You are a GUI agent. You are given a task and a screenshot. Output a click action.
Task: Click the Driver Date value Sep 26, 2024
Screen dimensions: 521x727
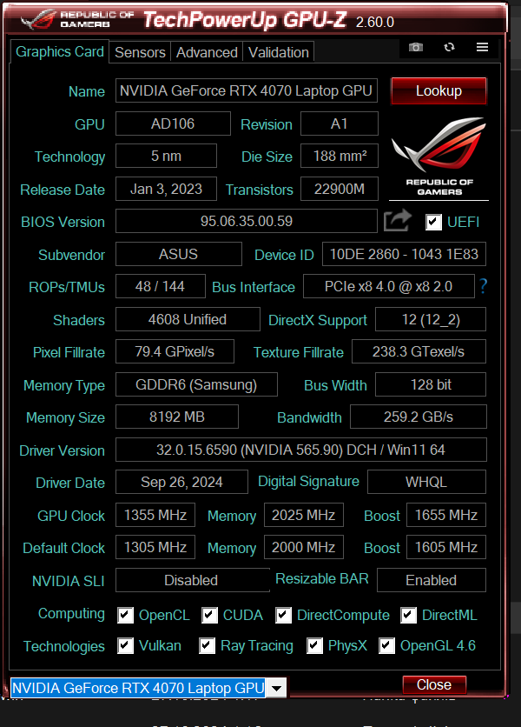click(x=181, y=482)
